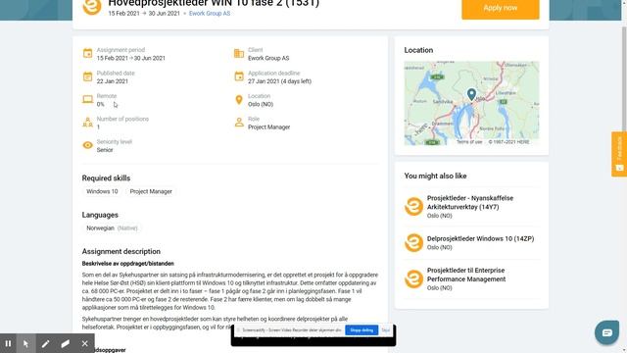This screenshot has width=627, height=353.
Task: Click the 'Project Manager' role value text
Action: point(268,127)
